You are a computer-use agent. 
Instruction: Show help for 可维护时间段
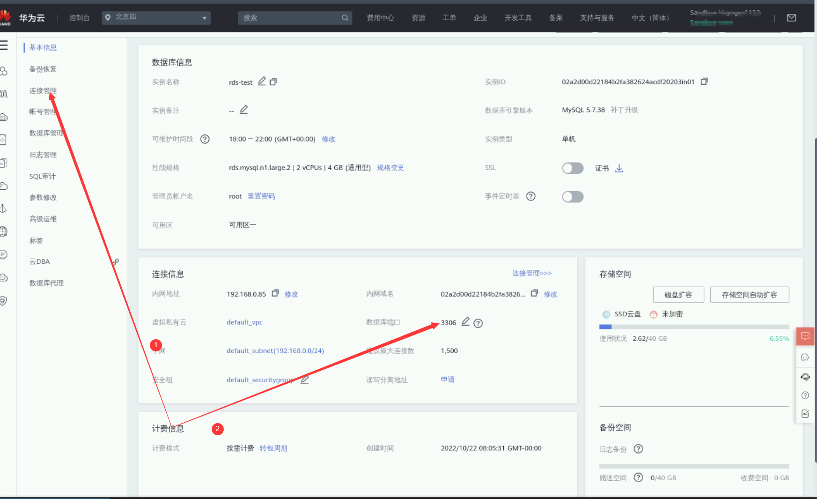pos(205,139)
